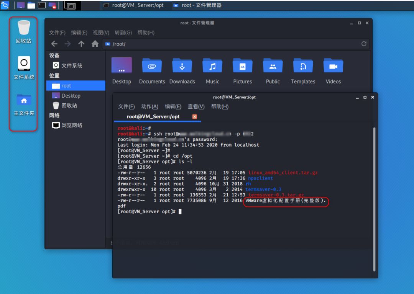
Task: Click npsclient directory name in terminal
Action: 260,178
